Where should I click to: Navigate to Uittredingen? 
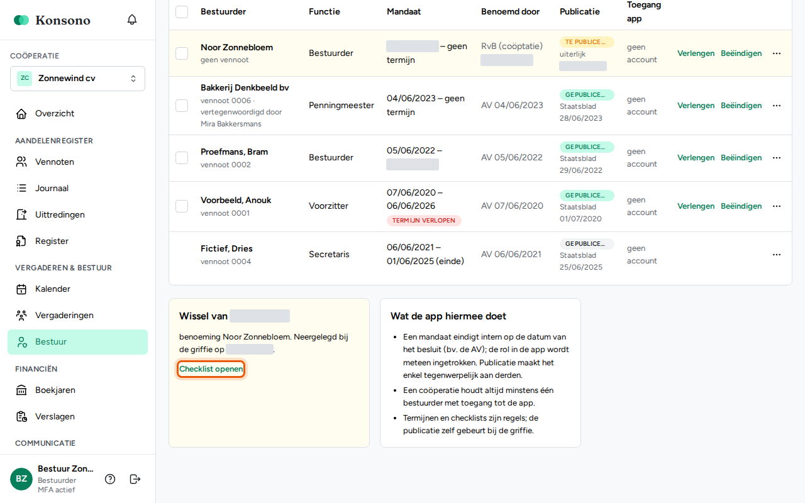click(77, 215)
